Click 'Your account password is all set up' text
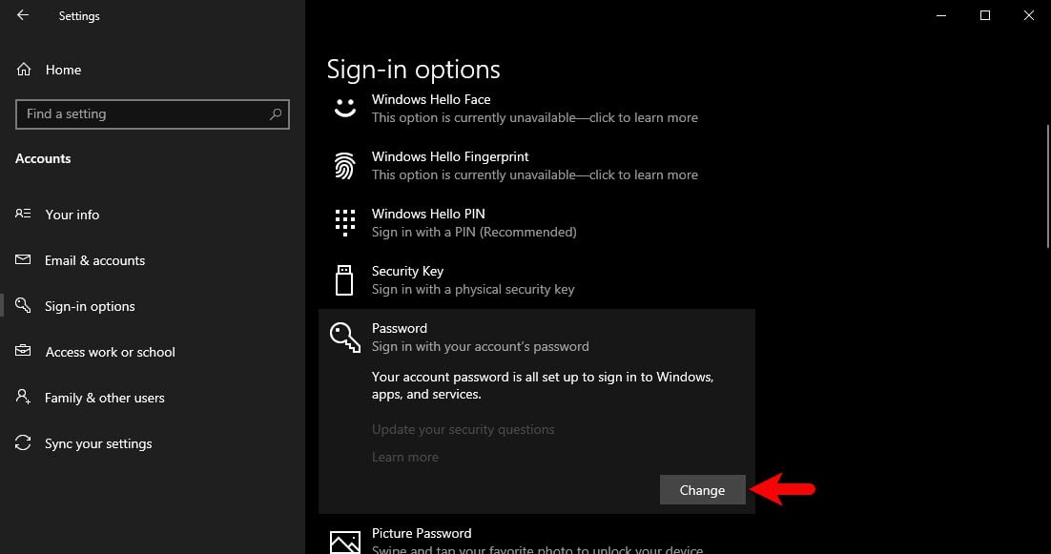Viewport: 1051px width, 554px height. pyautogui.click(x=543, y=385)
